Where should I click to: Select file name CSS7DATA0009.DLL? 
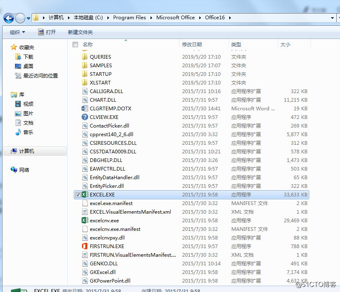pos(113,151)
